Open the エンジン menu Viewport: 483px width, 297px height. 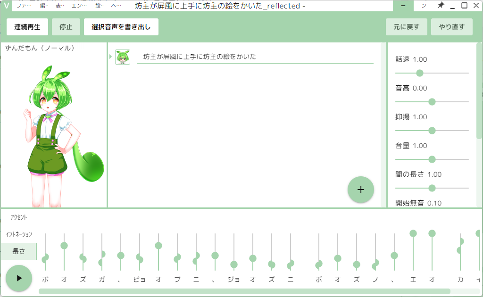[79, 6]
